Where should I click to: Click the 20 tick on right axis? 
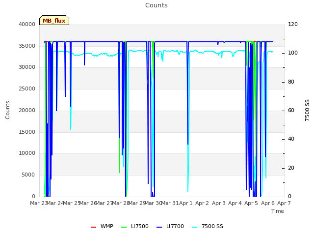pos(291,168)
